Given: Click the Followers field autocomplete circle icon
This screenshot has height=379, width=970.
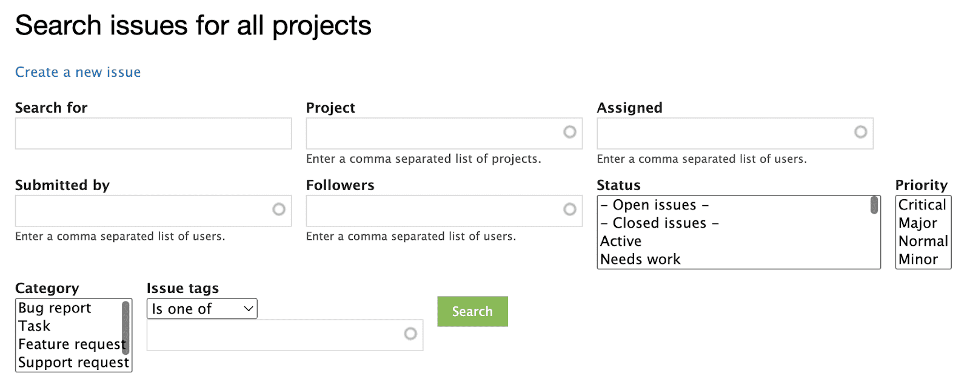Looking at the screenshot, I should click(x=569, y=209).
